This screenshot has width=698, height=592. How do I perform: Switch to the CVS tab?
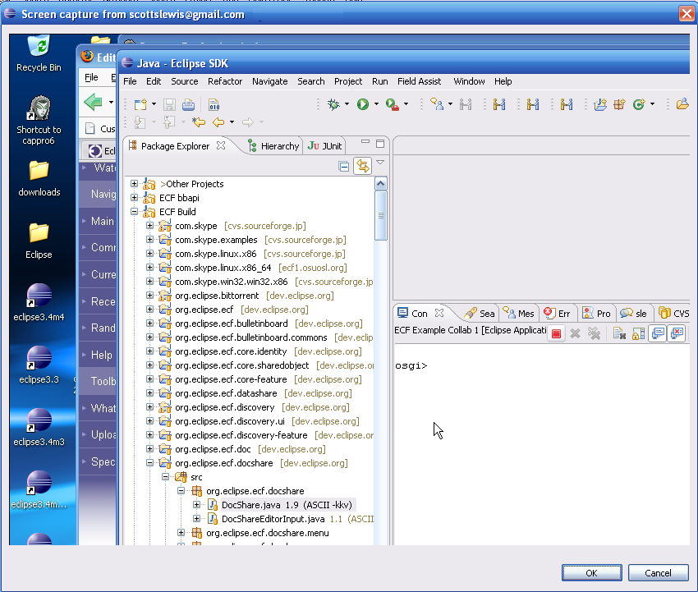pyautogui.click(x=673, y=314)
